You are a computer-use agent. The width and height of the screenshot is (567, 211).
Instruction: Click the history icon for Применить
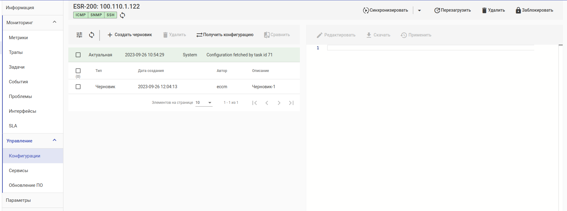[404, 35]
